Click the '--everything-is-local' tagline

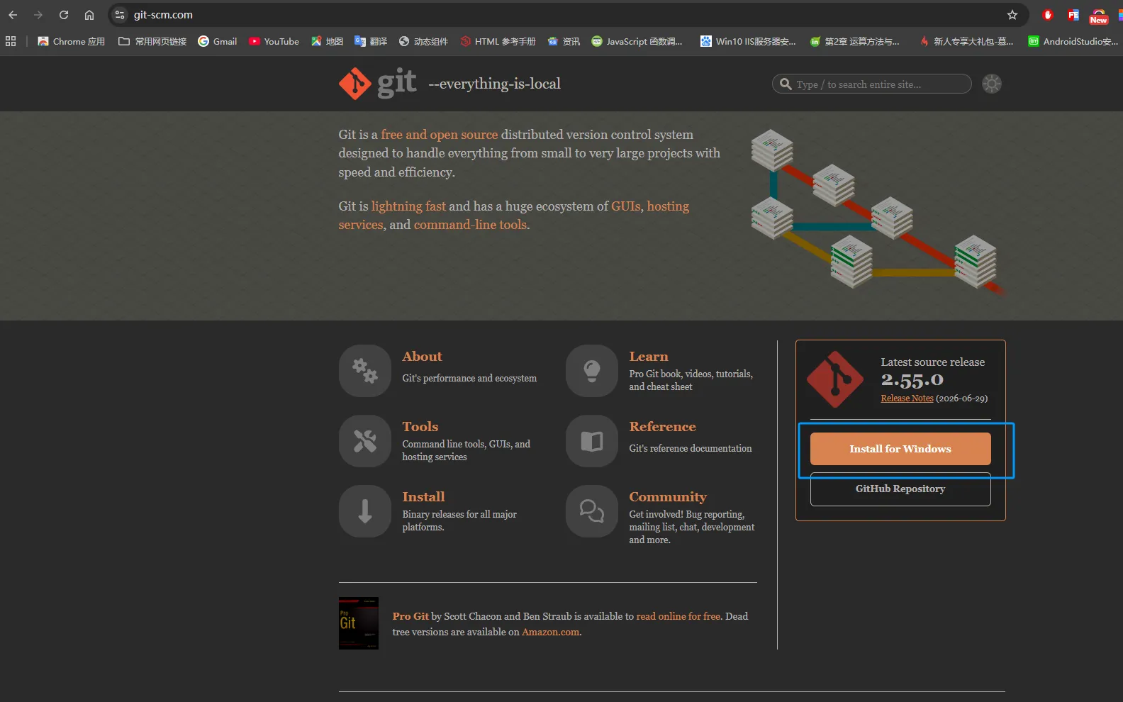pyautogui.click(x=494, y=84)
